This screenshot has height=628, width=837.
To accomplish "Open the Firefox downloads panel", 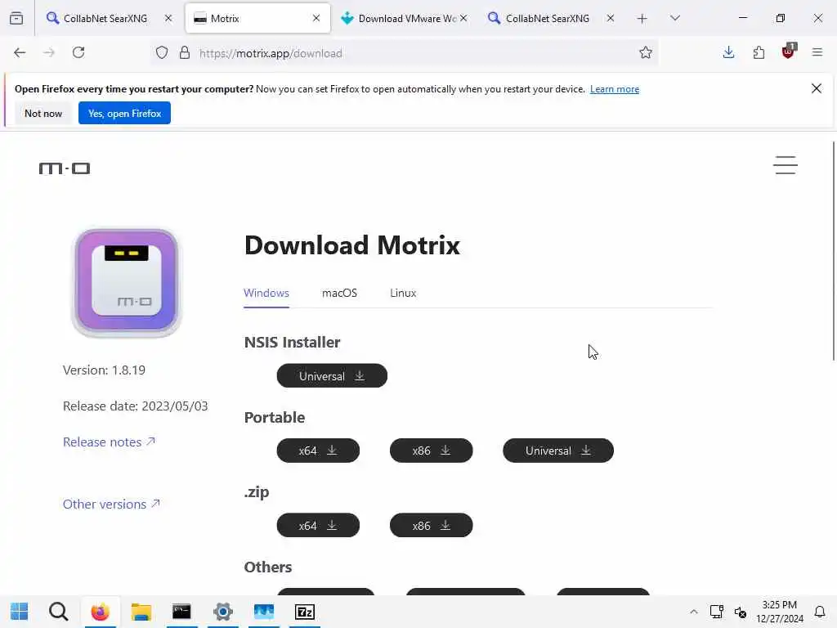I will point(728,52).
